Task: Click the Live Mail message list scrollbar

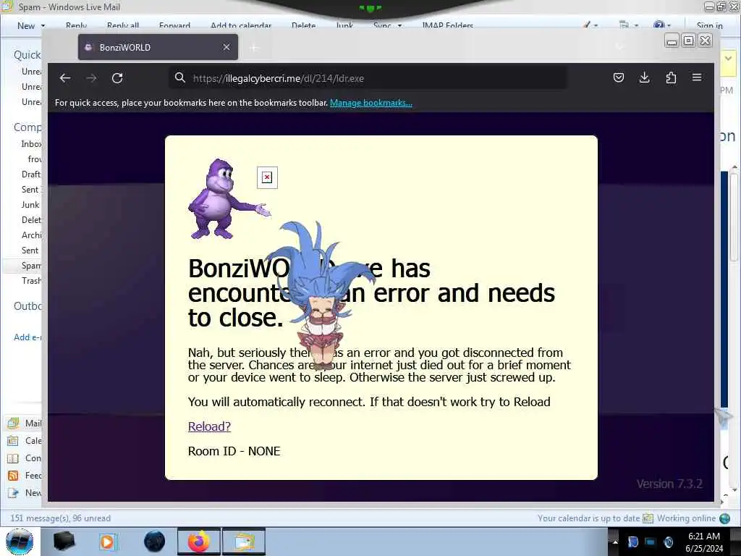Action: pos(734,217)
